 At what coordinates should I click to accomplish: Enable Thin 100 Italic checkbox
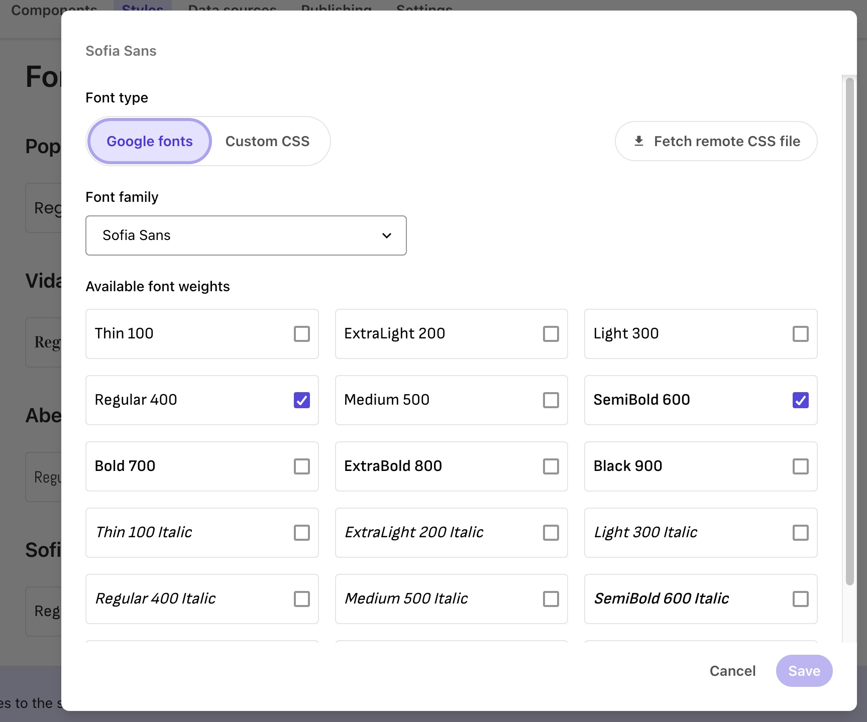[302, 533]
